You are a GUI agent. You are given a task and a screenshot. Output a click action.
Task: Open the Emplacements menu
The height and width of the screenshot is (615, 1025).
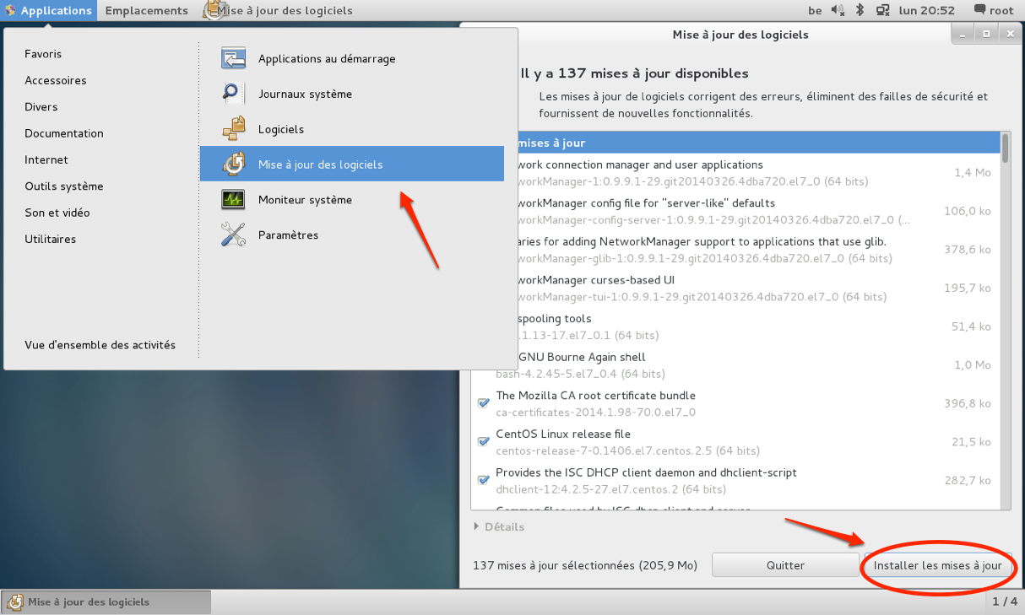147,10
